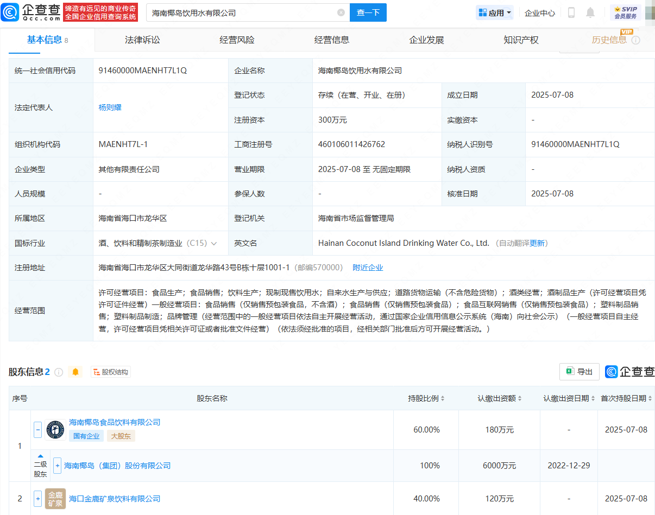Switch to the 经营信息 tab
The image size is (655, 515).
332,40
